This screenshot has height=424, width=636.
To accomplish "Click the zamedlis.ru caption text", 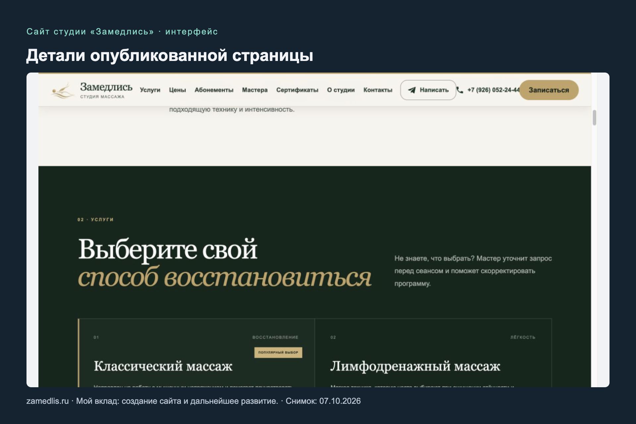I will click(48, 401).
